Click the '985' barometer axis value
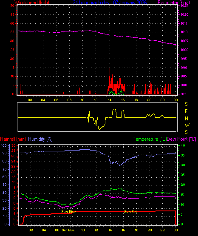 pos(184,76)
